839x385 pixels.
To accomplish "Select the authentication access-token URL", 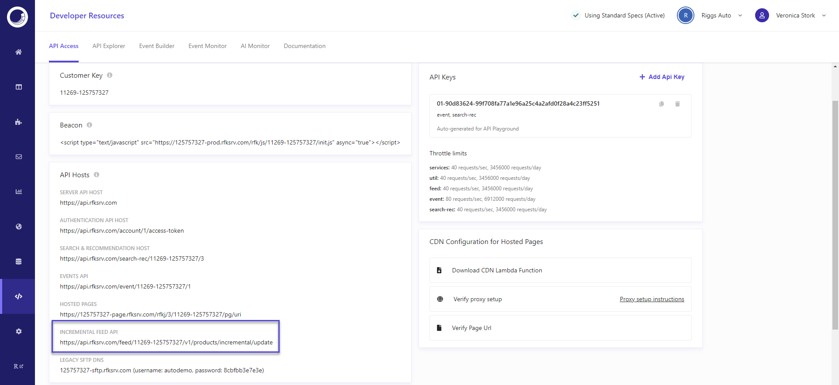I will coord(122,230).
